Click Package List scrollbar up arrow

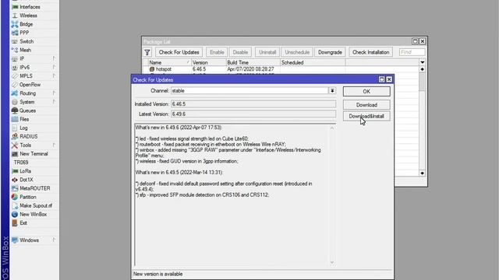[x=422, y=69]
